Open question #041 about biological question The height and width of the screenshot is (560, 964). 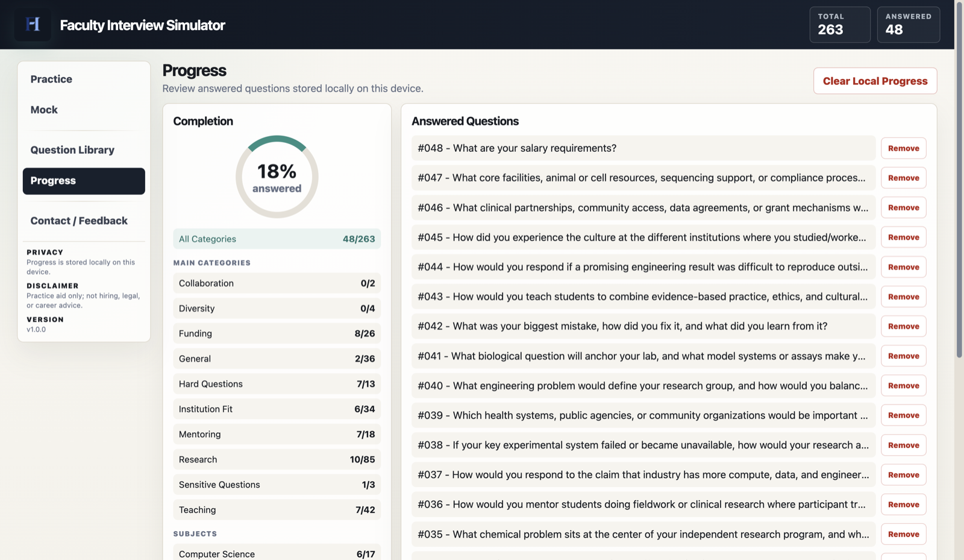coord(643,356)
